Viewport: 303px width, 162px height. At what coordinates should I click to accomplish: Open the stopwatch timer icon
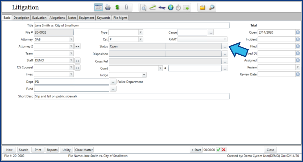[x=178, y=8]
